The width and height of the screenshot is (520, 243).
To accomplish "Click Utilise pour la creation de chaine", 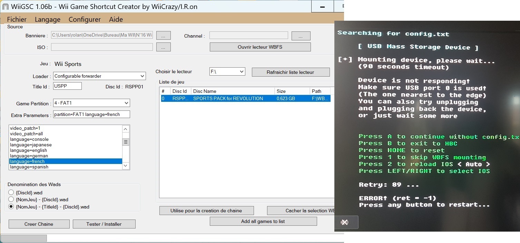I will 206,211.
